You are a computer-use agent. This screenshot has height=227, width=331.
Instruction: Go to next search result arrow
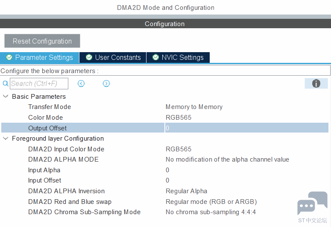click(x=106, y=83)
